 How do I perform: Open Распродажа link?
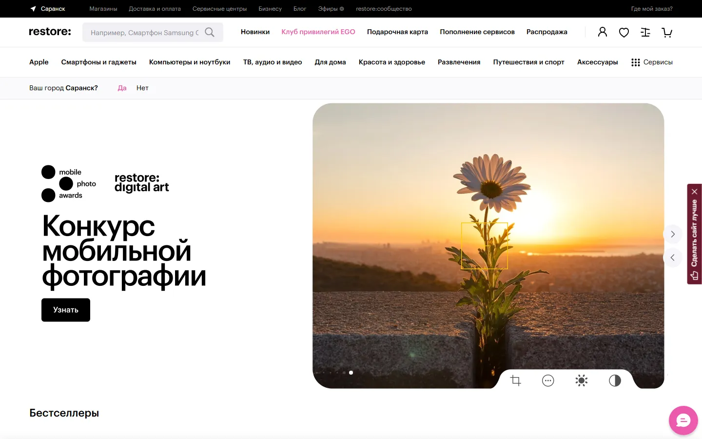click(547, 32)
